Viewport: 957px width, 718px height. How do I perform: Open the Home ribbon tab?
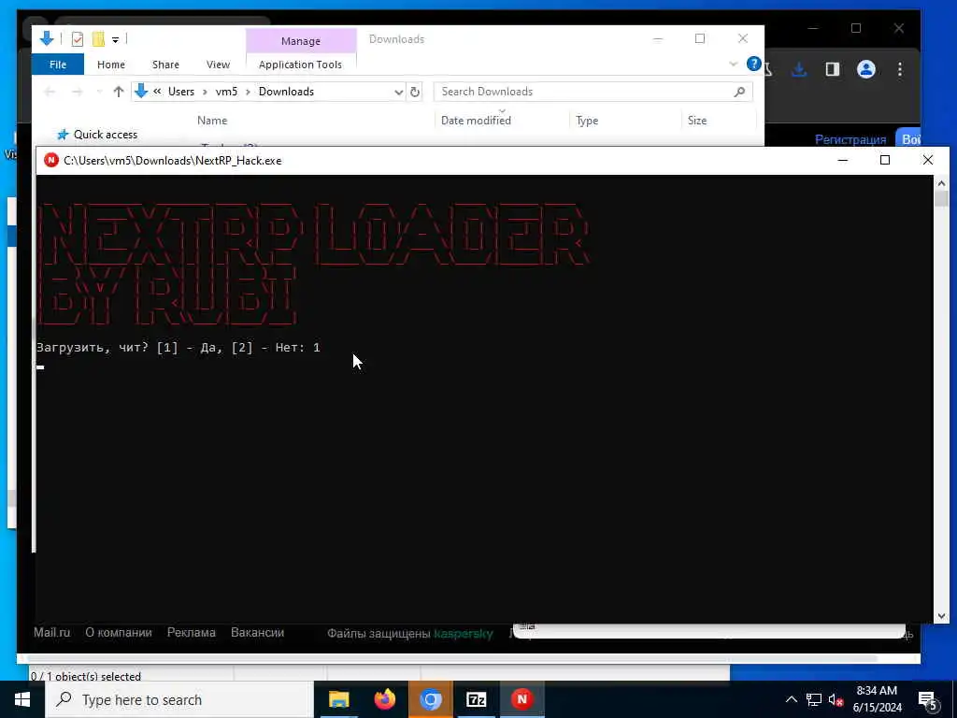pyautogui.click(x=111, y=65)
